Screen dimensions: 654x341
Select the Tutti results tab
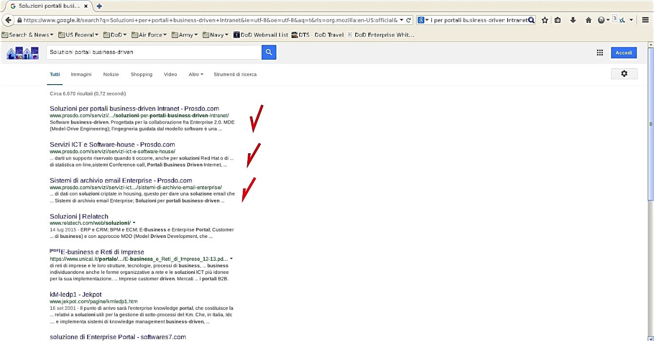click(x=55, y=74)
